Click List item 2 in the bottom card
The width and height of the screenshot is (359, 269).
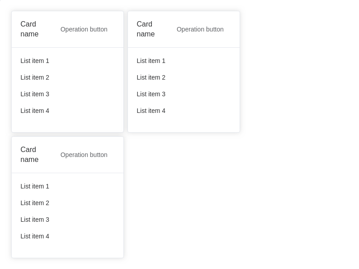[x=35, y=203]
